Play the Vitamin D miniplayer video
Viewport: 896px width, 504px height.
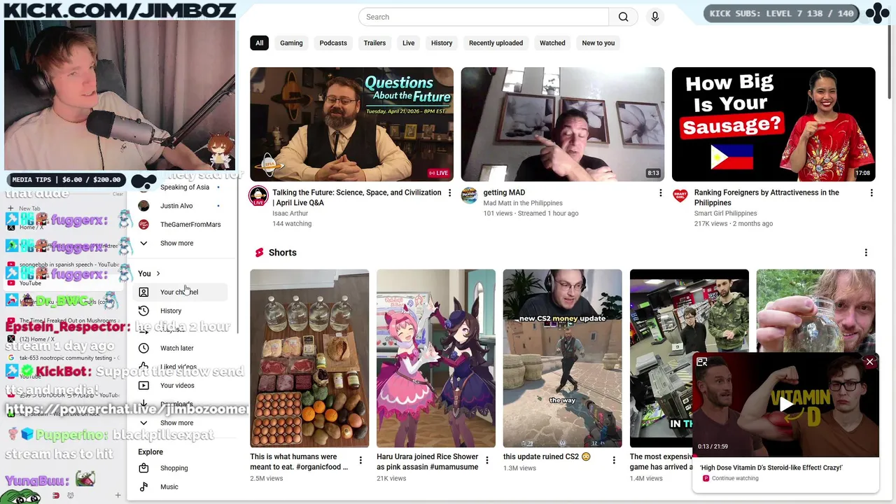coord(786,405)
